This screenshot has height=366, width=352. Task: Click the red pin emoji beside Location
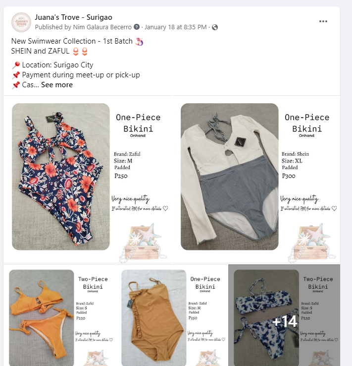16,65
